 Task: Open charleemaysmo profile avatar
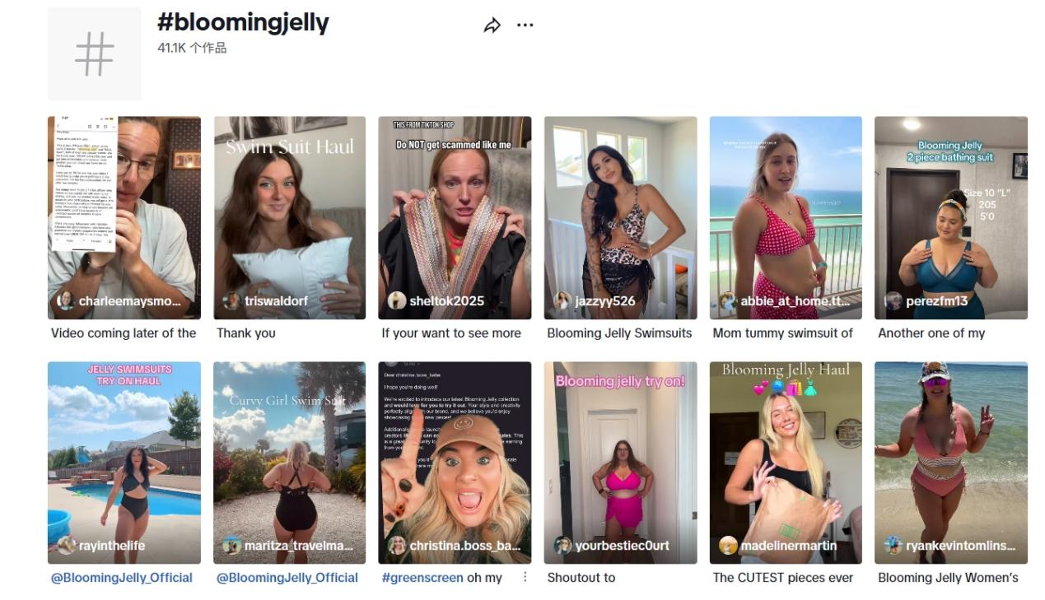click(x=65, y=301)
